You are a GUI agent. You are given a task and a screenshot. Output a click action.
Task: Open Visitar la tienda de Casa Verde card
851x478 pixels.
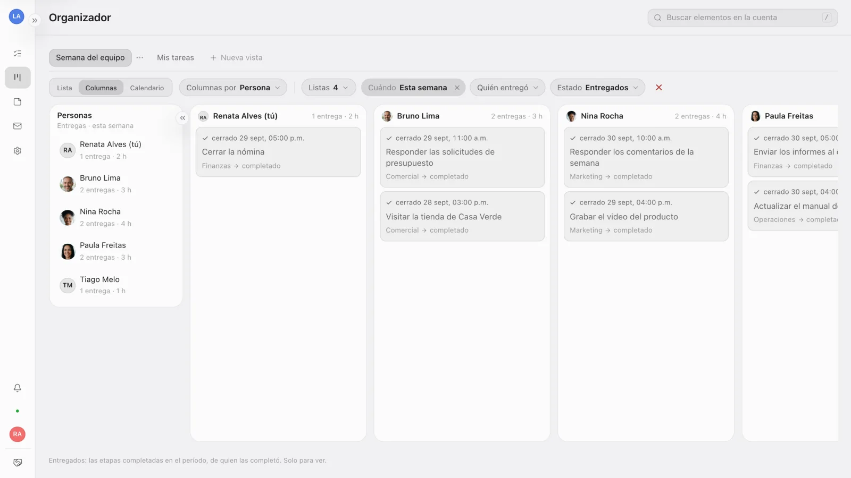pos(462,216)
